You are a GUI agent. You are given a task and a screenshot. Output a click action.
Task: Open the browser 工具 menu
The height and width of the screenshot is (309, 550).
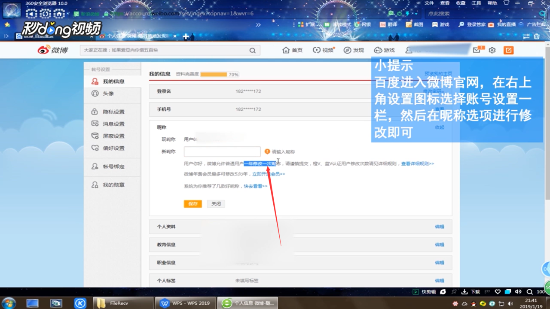(x=476, y=3)
